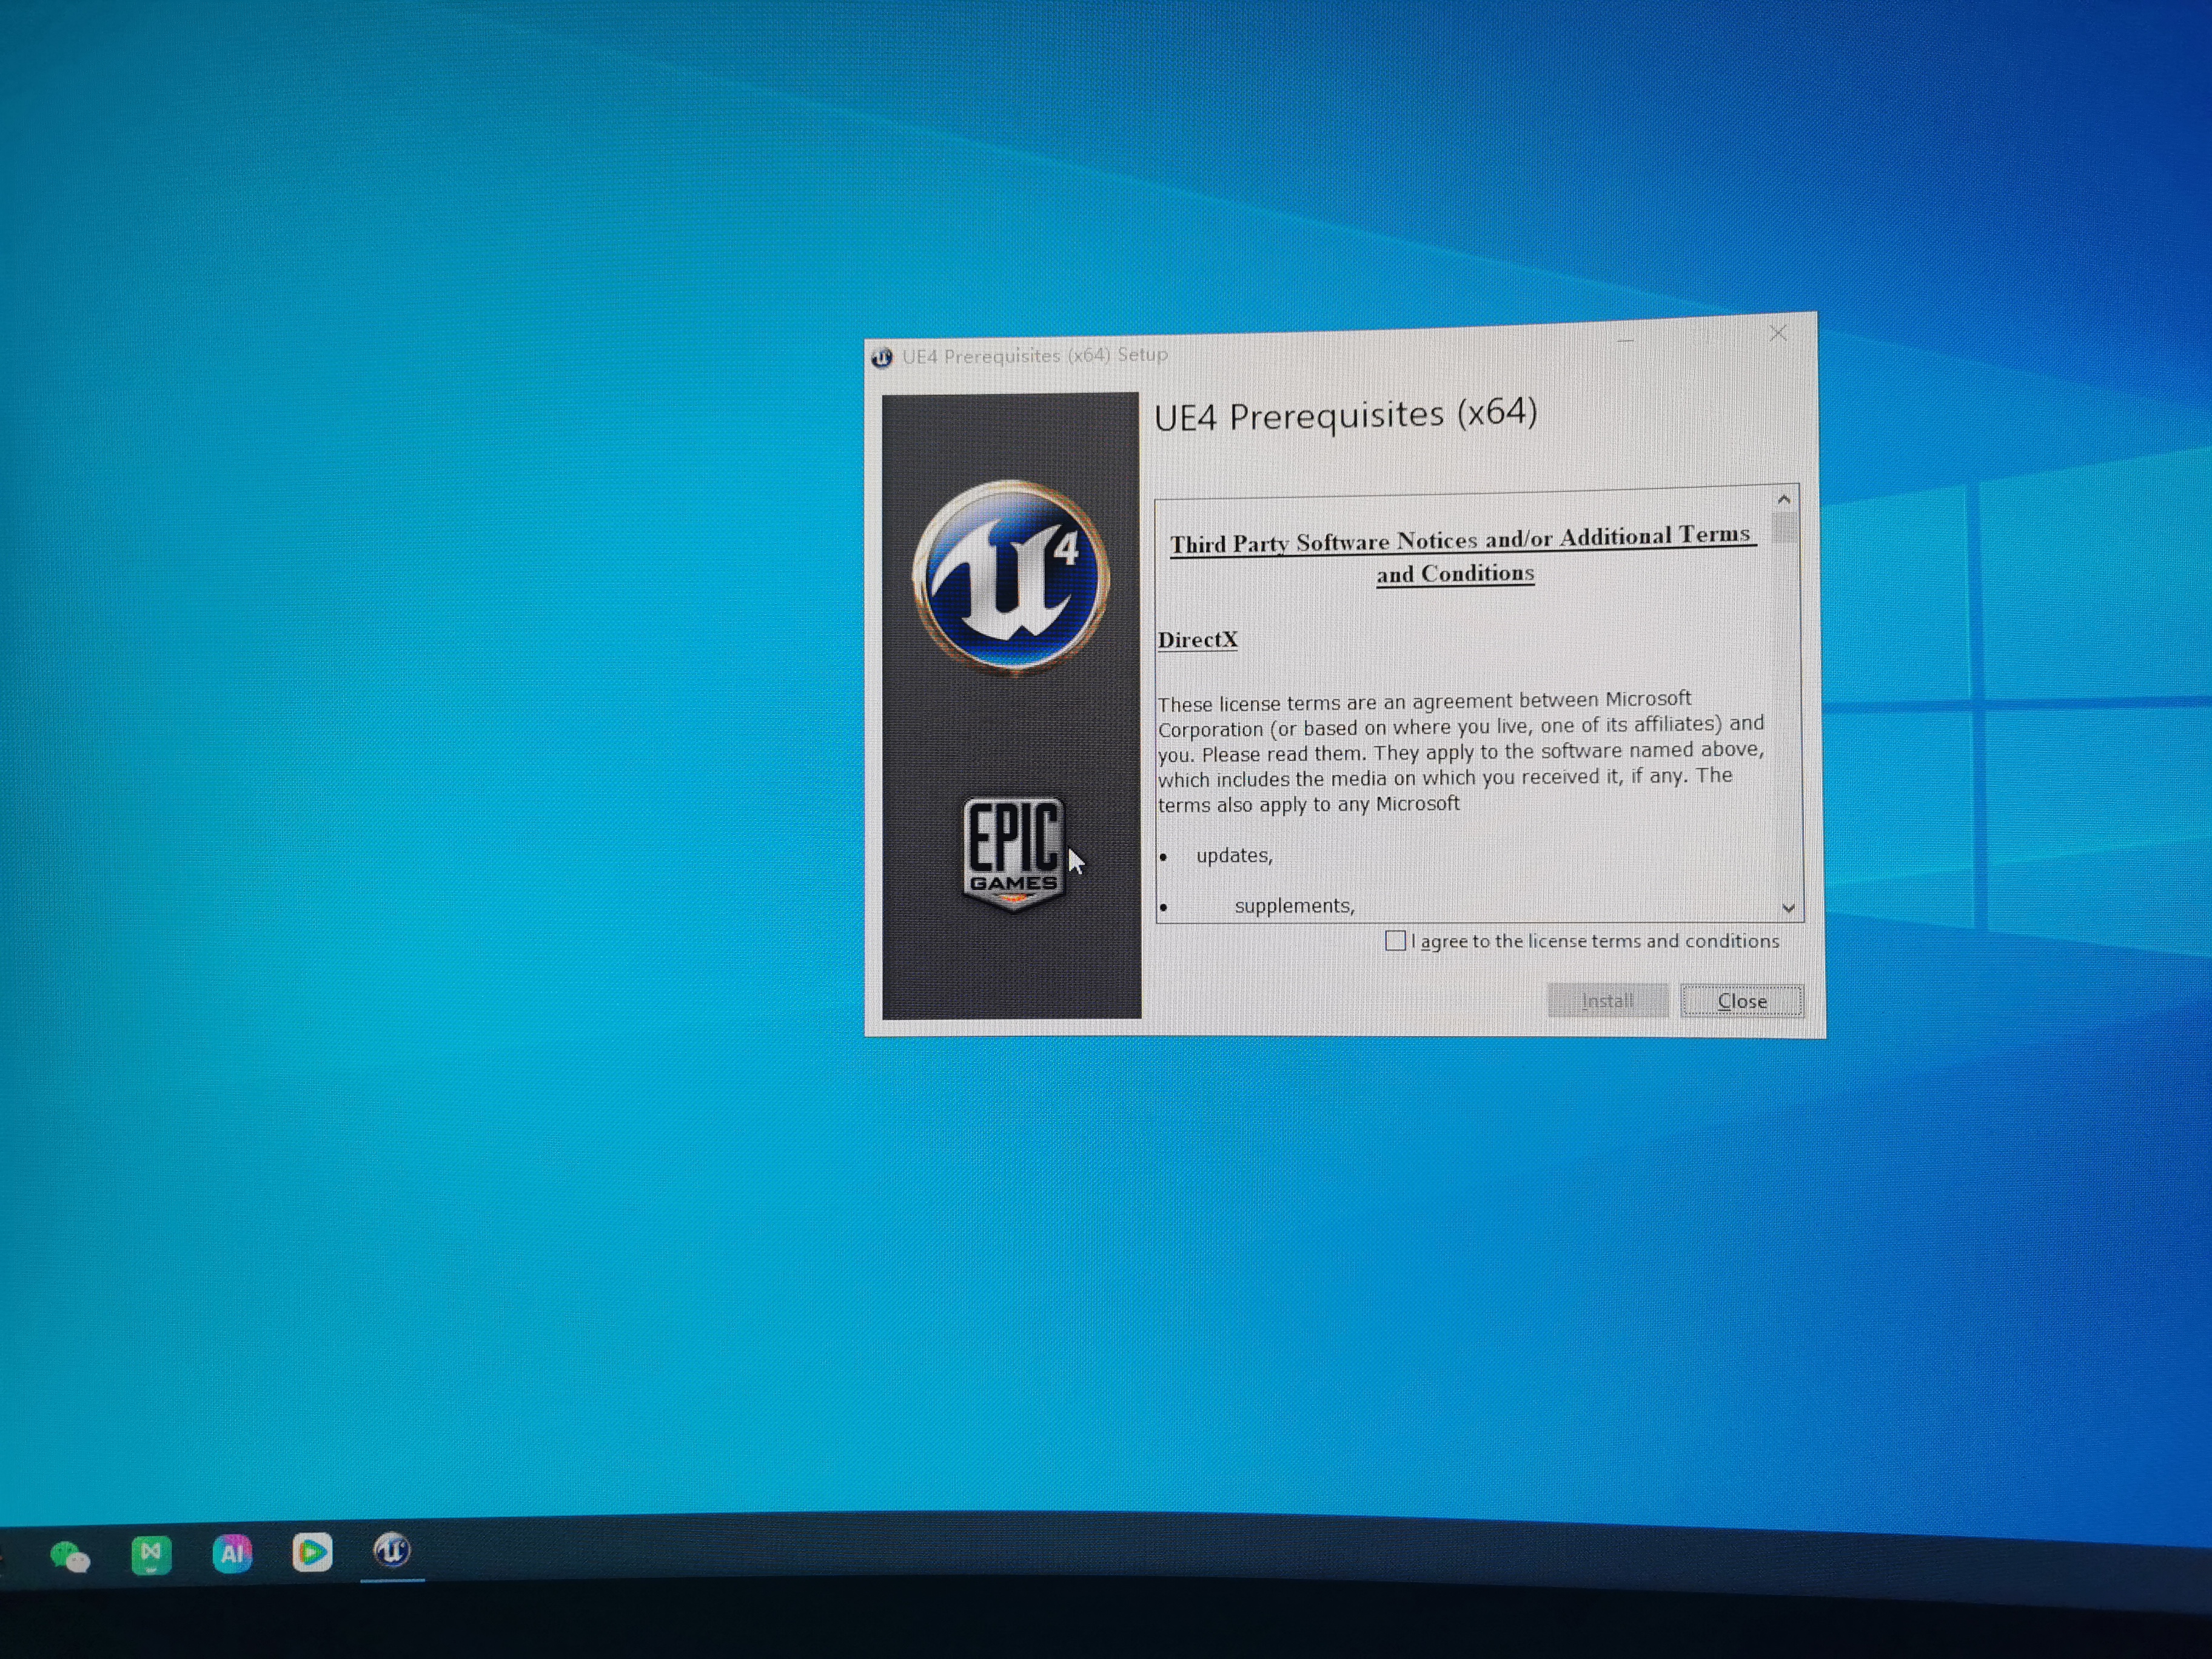Check the license agreement checkbox
This screenshot has width=2212, height=1659.
tap(1395, 941)
